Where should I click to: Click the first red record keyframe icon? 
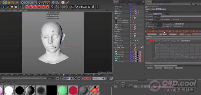pos(83,78)
